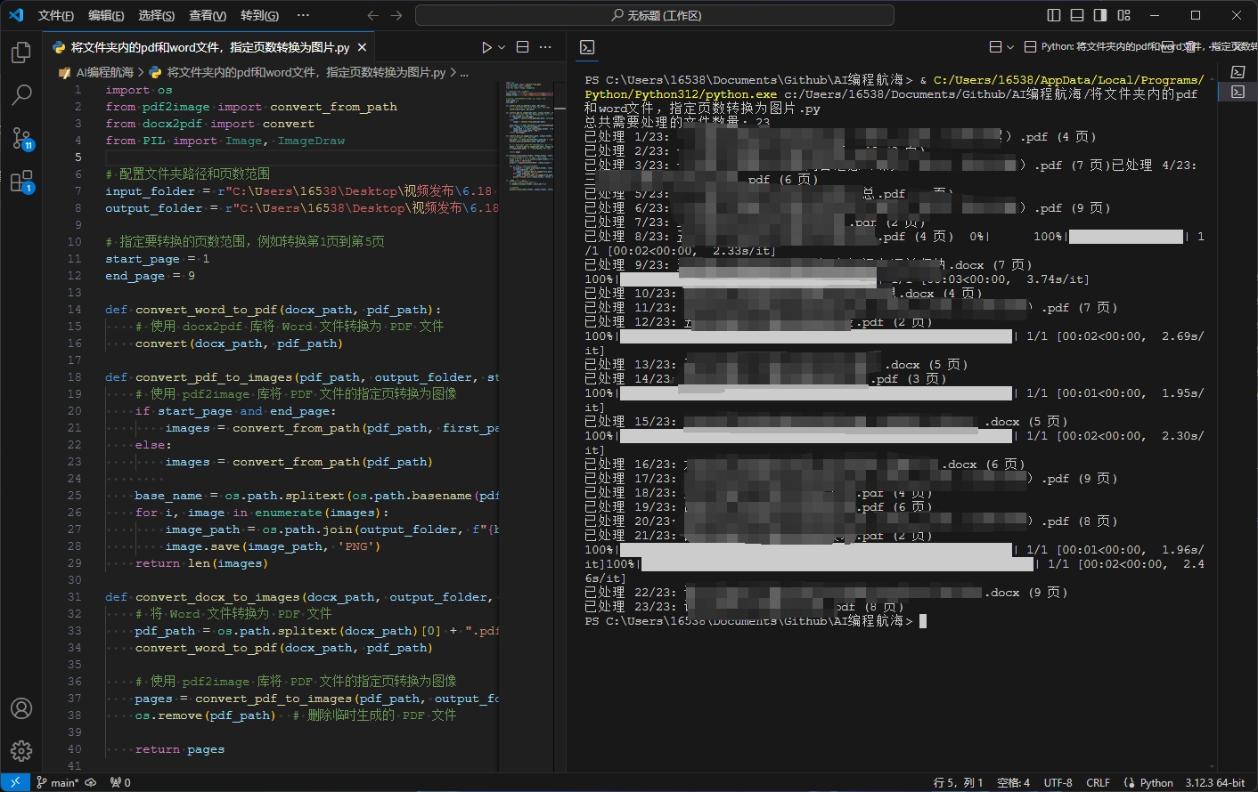Toggle Primary Side Bar layout button

pos(1054,15)
